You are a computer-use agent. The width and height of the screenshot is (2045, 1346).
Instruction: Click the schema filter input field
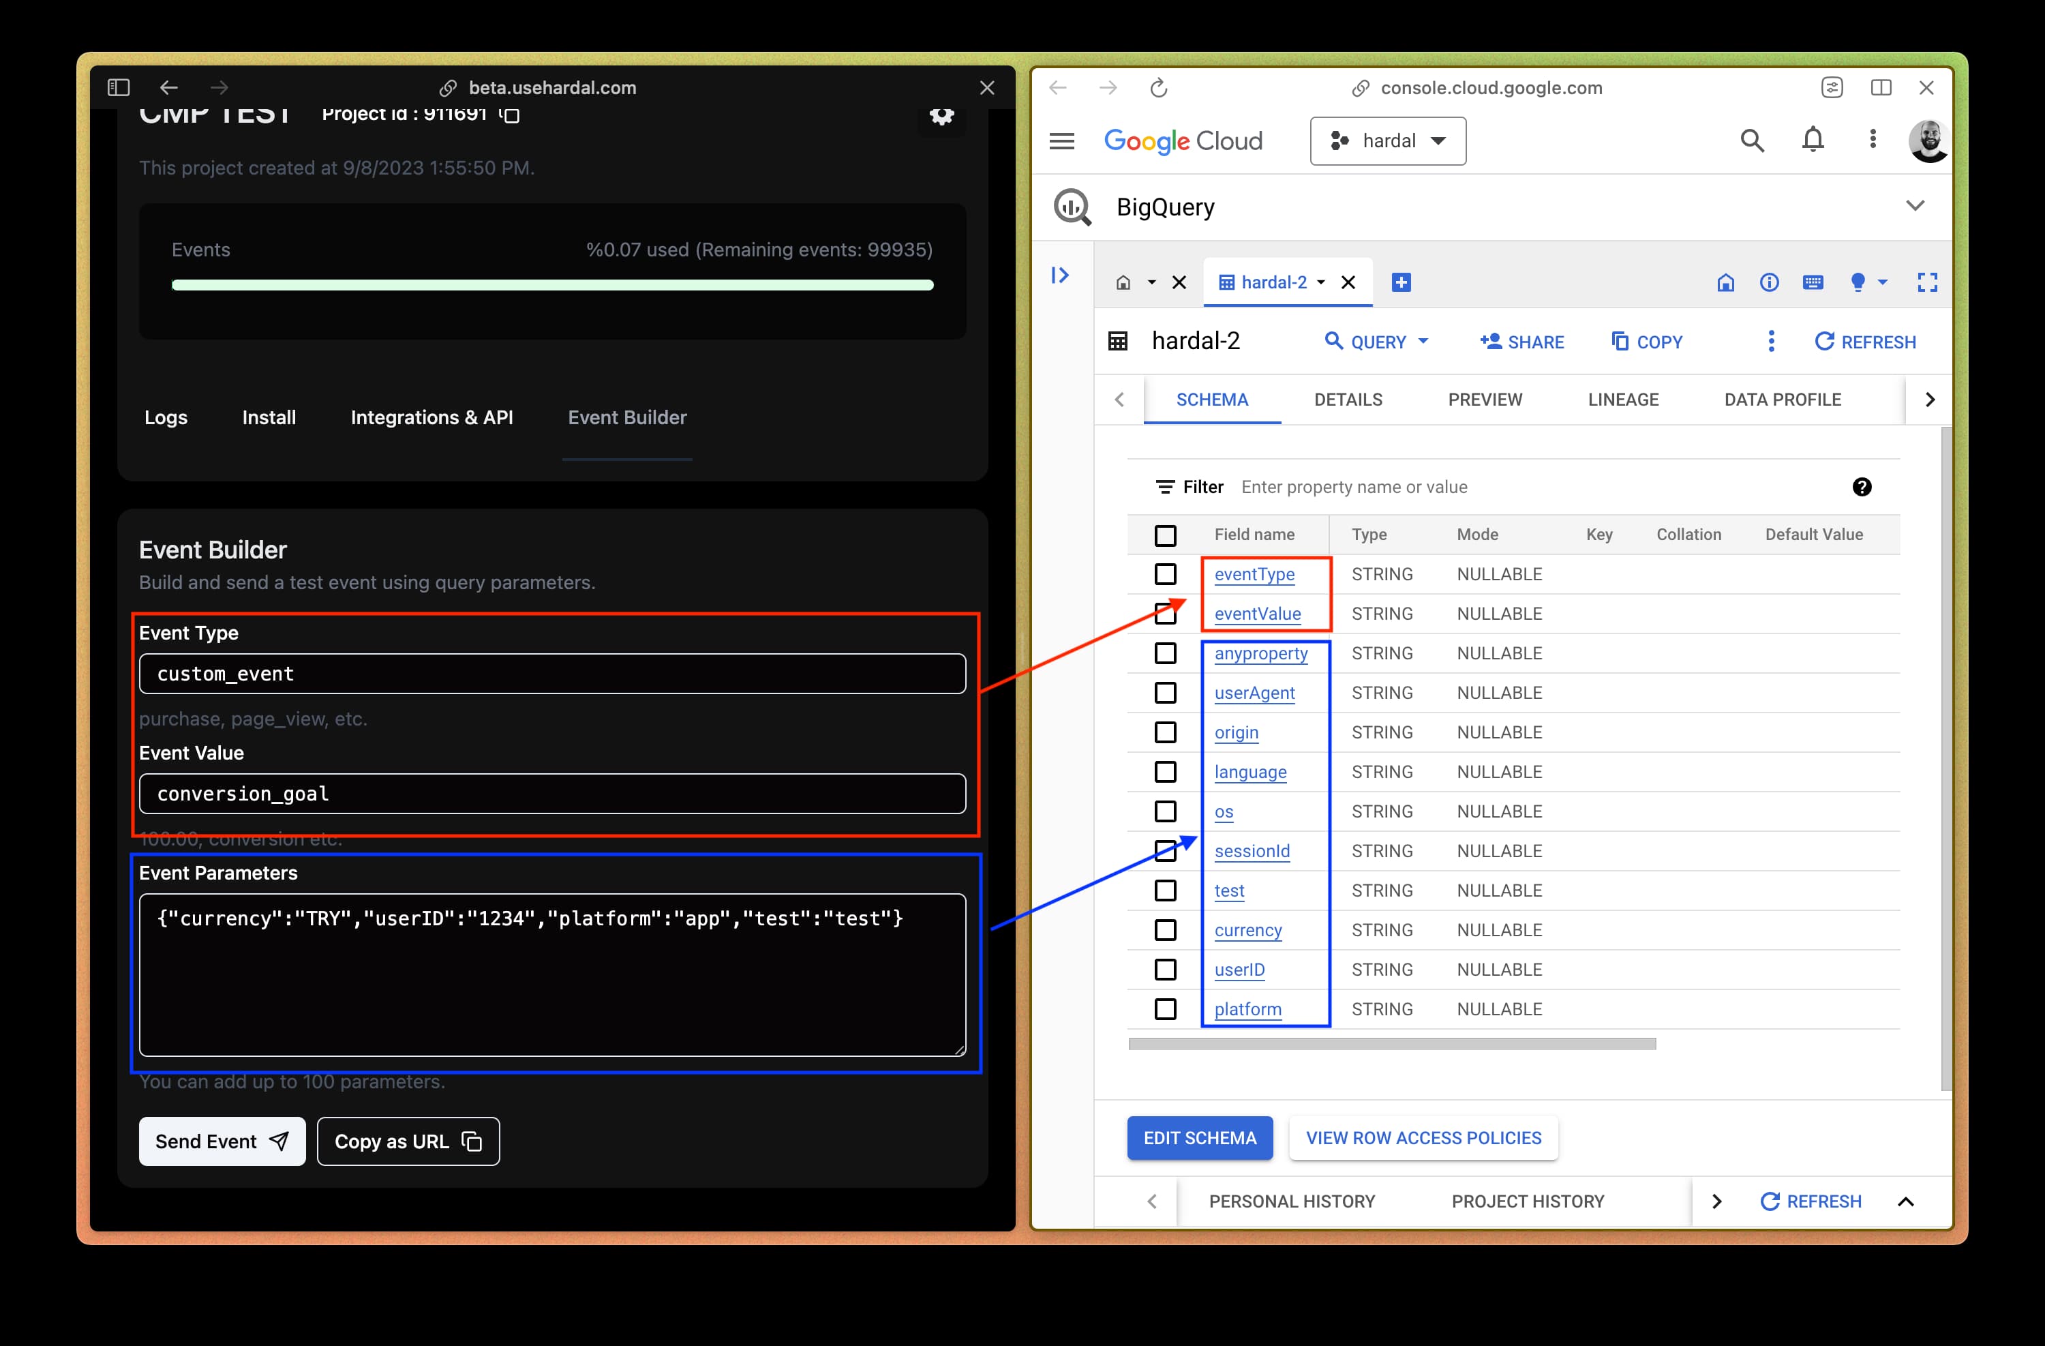1538,488
